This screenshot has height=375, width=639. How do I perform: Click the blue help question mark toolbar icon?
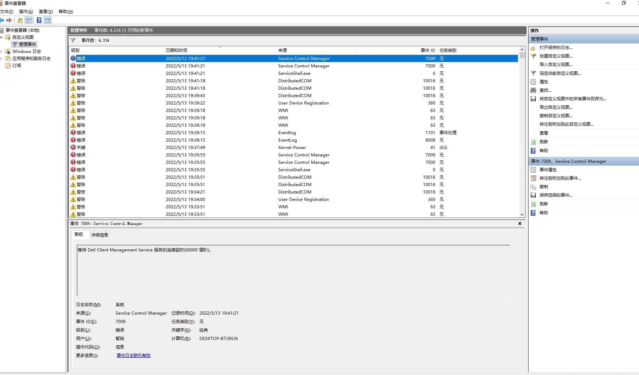pos(39,20)
